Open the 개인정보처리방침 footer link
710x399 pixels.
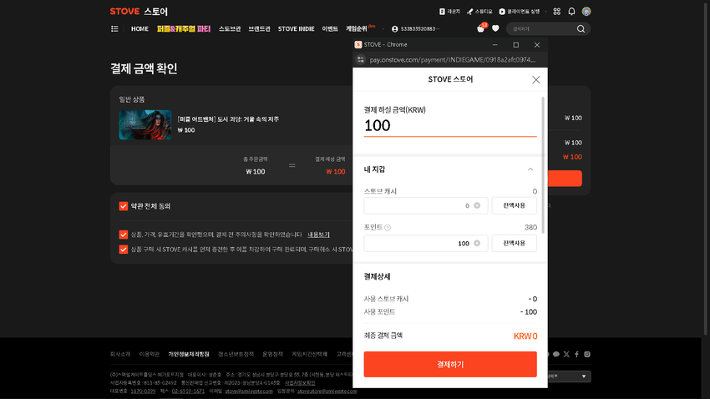point(189,354)
